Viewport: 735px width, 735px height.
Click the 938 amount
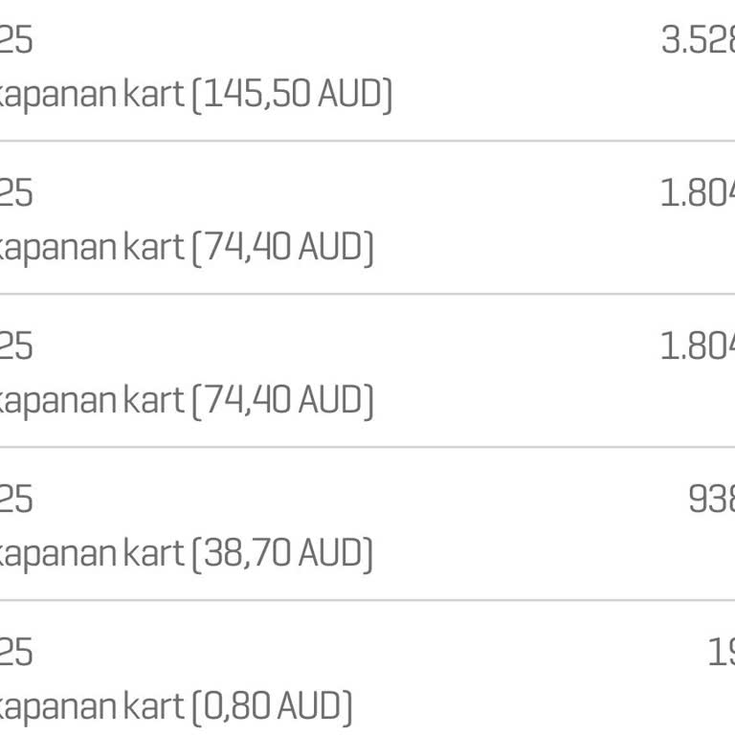pos(711,500)
